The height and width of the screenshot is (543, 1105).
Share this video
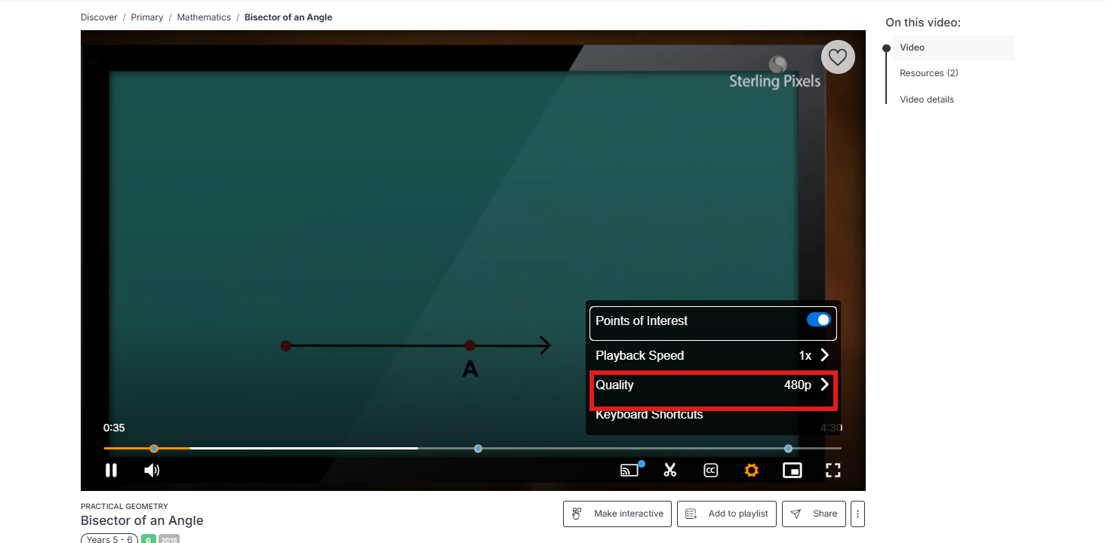(814, 514)
